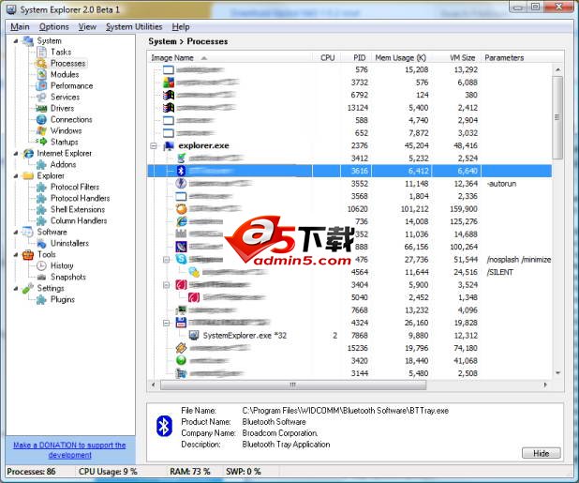Click the Internet Explorer icon in tree

coord(28,154)
